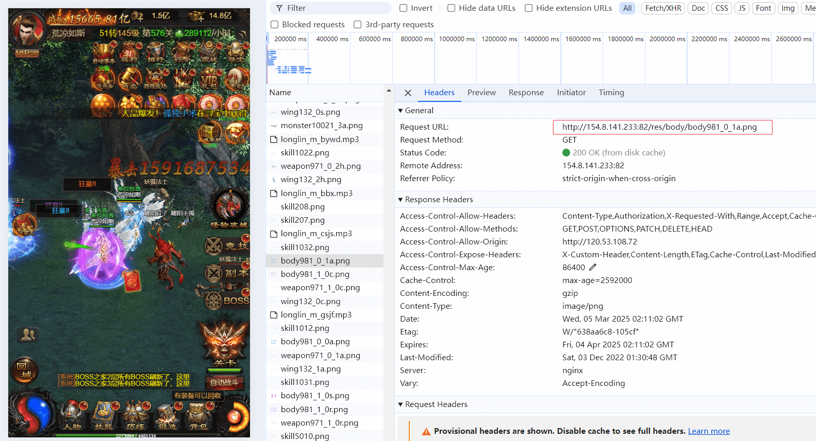Click the 200000 ms timeline marker
This screenshot has width=816, height=441.
coord(290,39)
